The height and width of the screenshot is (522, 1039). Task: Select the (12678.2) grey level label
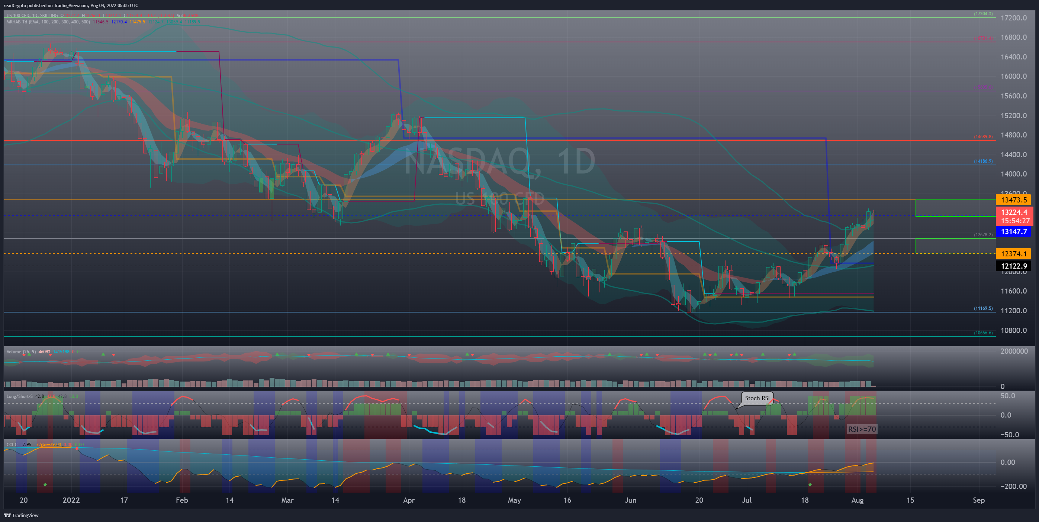click(983, 234)
